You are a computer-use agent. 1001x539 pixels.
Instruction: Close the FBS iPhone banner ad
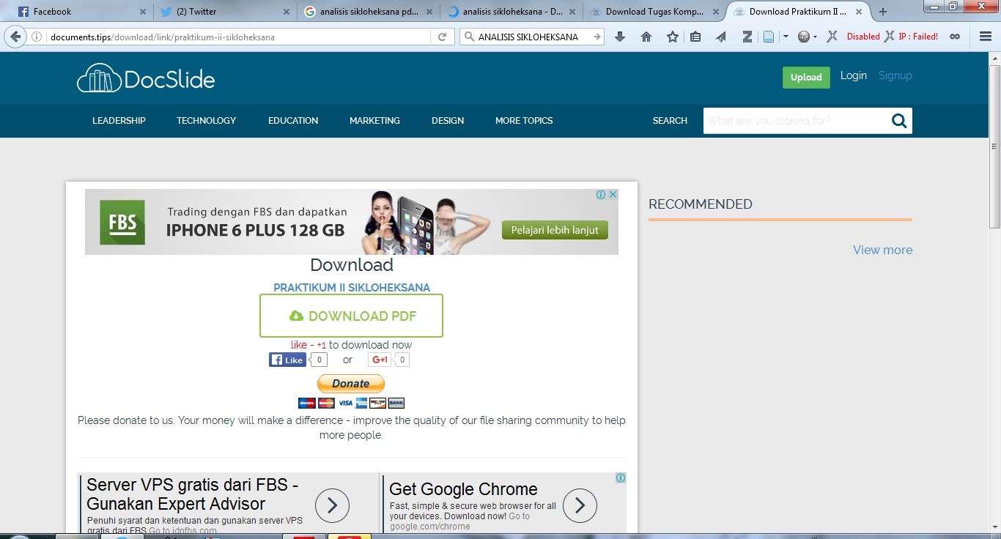click(x=613, y=195)
